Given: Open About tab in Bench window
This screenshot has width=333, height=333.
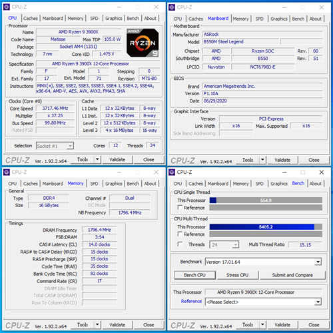Looking at the screenshot, I should (x=315, y=184).
